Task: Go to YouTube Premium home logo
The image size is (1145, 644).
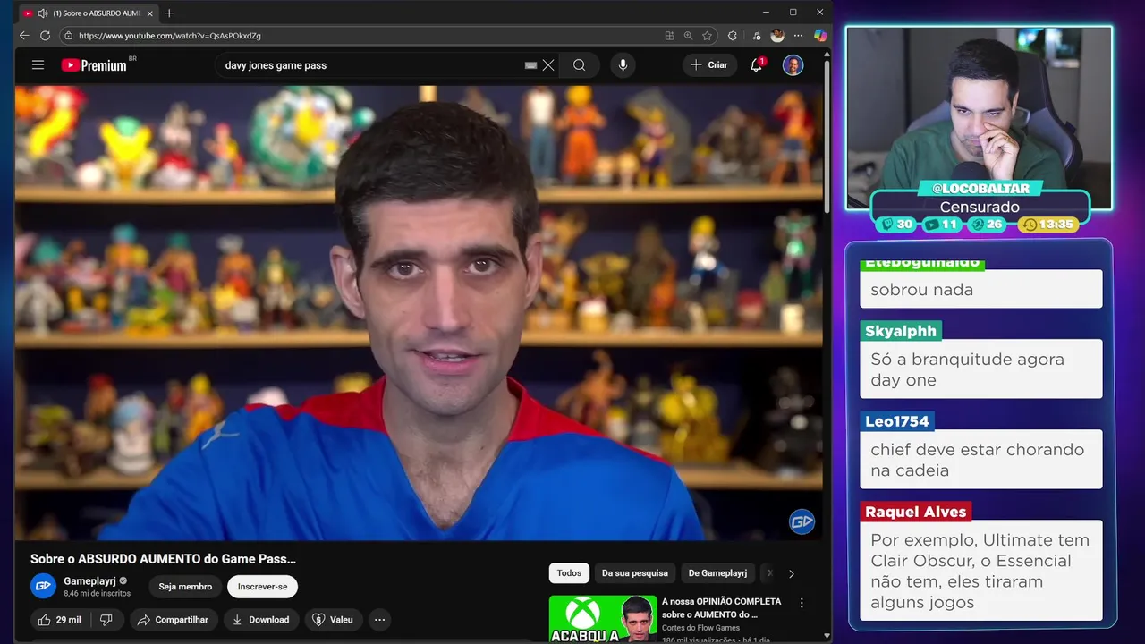Action: [94, 65]
